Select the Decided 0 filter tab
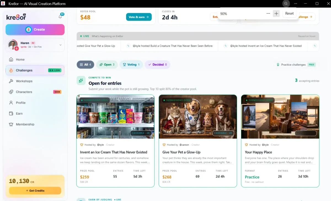This screenshot has width=331, height=201. 158,65
